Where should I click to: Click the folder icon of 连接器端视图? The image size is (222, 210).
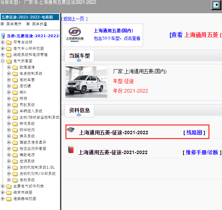[9, 199]
